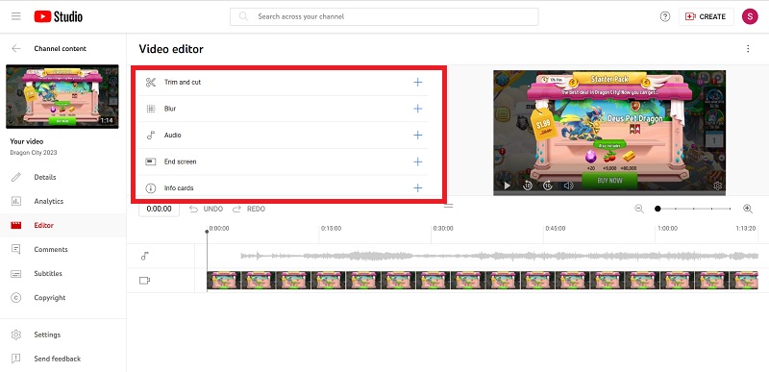The width and height of the screenshot is (769, 372).
Task: Click REDO button
Action: (x=249, y=209)
